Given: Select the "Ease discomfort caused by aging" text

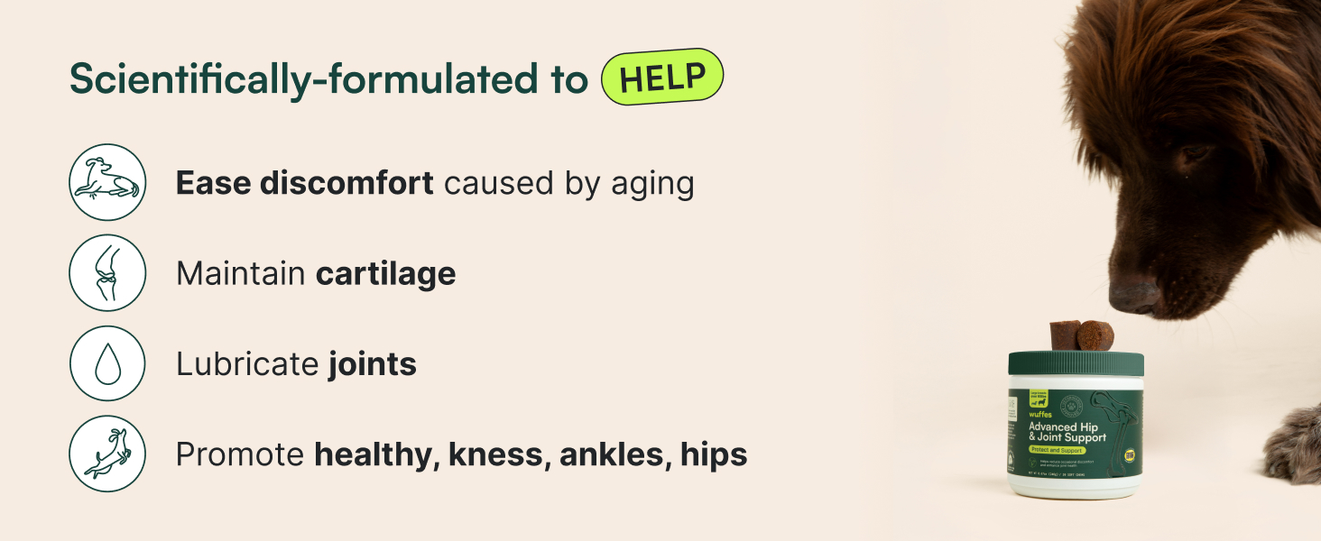Looking at the screenshot, I should 435,183.
